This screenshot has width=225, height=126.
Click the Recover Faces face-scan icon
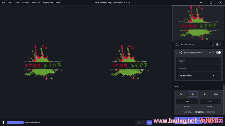point(178,45)
